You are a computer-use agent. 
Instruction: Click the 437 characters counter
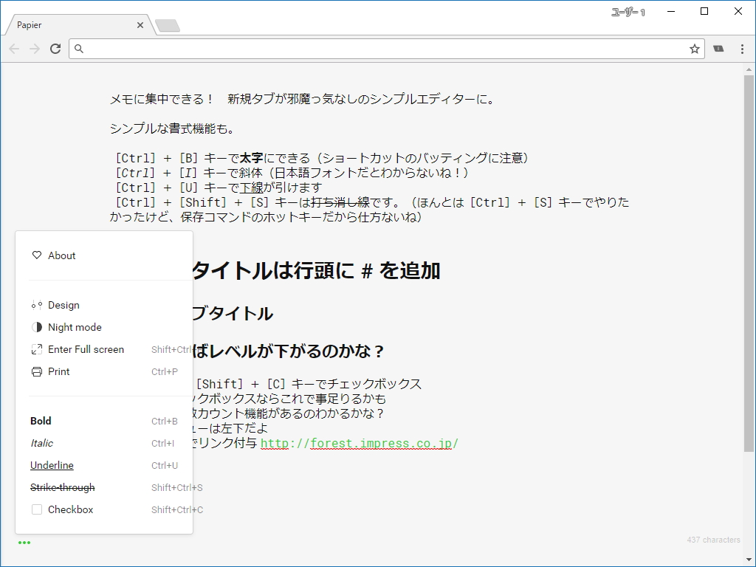pos(714,540)
